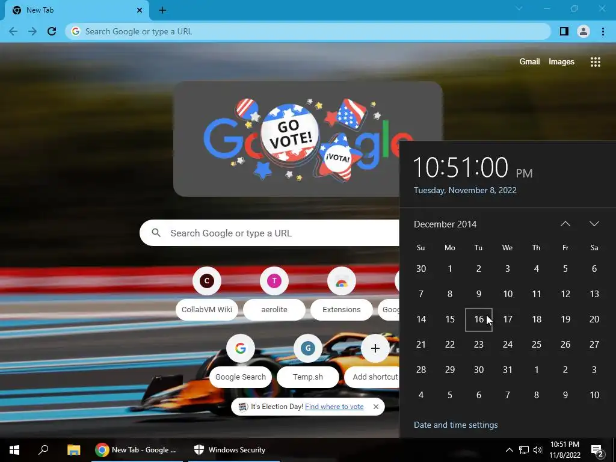Select December 11 in calendar

(x=536, y=294)
